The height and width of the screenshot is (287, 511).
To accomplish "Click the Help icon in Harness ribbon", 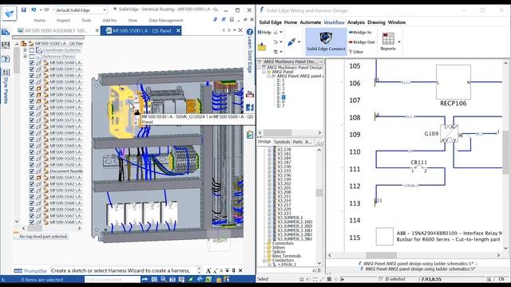I will pyautogui.click(x=264, y=32).
